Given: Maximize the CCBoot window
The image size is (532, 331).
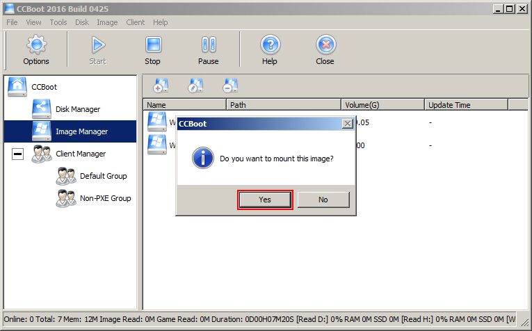Looking at the screenshot, I should tap(510, 9).
